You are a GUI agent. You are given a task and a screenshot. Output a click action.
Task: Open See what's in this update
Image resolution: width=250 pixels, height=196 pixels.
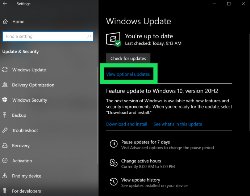click(178, 124)
